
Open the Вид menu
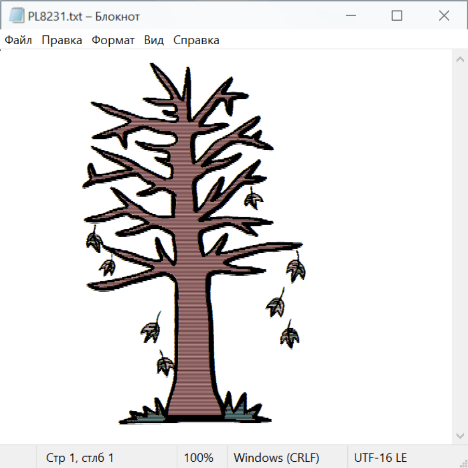point(154,41)
